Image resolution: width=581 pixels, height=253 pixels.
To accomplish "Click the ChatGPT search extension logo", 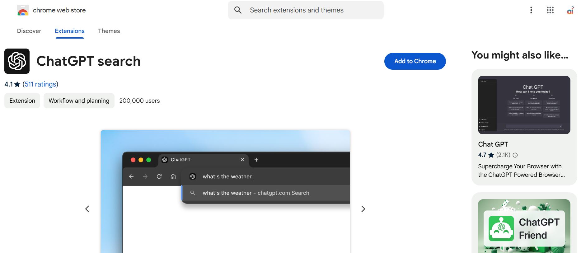I will coord(17,61).
